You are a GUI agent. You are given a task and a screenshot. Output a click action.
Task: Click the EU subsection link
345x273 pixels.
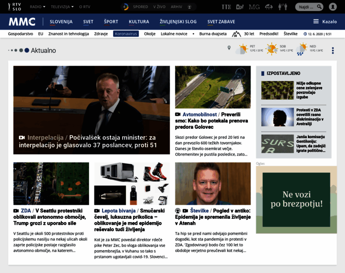pos(40,34)
